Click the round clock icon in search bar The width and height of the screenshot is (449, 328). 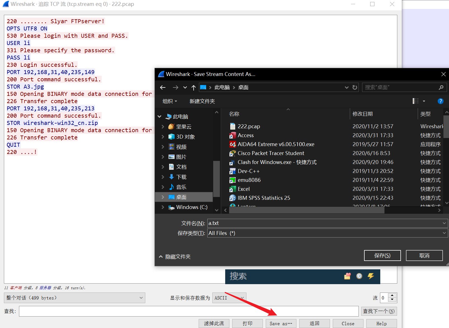pos(359,276)
